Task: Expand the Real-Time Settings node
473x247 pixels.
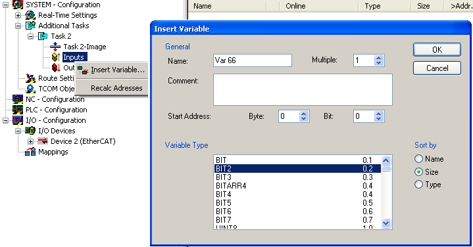Action: (18, 15)
